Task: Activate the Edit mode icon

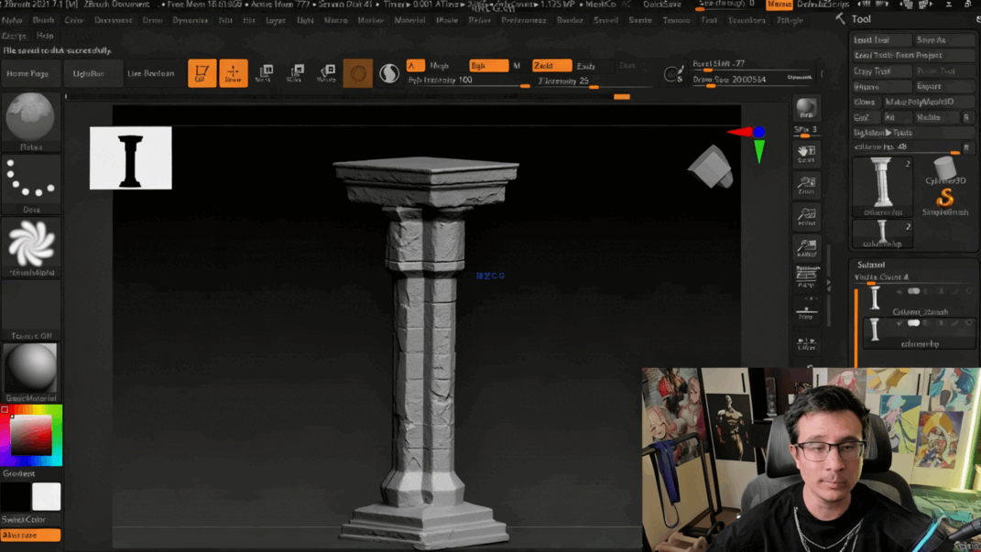Action: click(202, 71)
